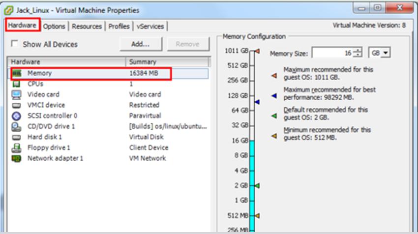Click the CPUs chip icon
The height and width of the screenshot is (234, 418).
(16, 84)
